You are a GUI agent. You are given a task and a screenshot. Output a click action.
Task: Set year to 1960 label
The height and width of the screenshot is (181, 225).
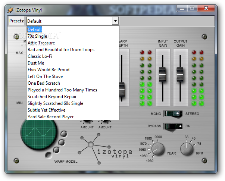click(142, 150)
